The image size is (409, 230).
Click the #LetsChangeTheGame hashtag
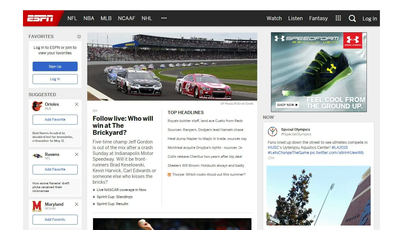point(288,153)
